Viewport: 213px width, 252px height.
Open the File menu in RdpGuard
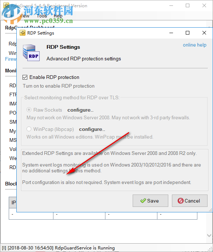point(10,16)
